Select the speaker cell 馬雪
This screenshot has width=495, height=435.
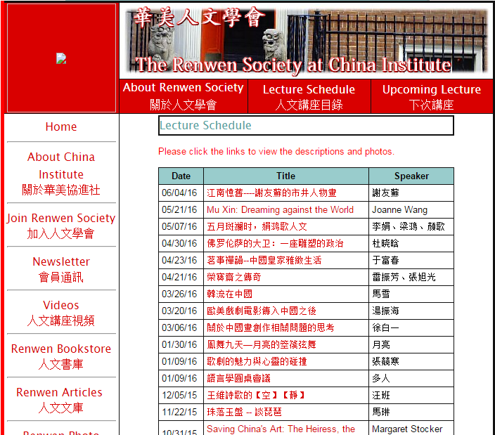click(411, 294)
